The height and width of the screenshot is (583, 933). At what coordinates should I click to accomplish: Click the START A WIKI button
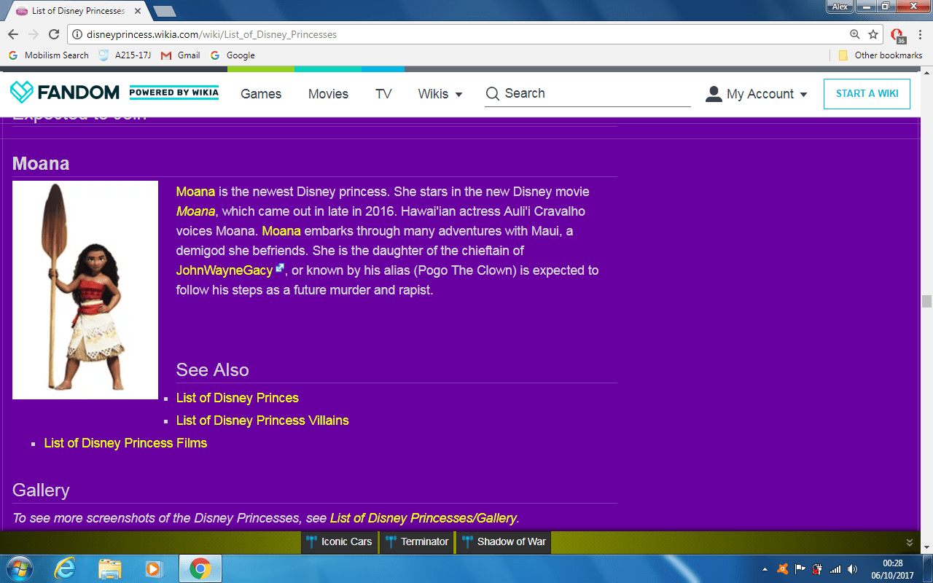pyautogui.click(x=867, y=93)
